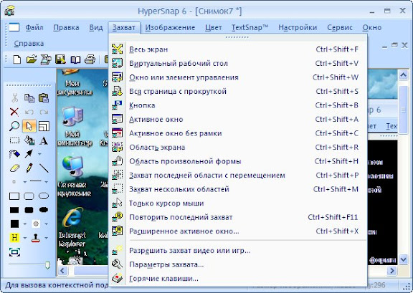This screenshot has width=413, height=293.
Task: Select the paint bucket fill tool
Action: 29,140
